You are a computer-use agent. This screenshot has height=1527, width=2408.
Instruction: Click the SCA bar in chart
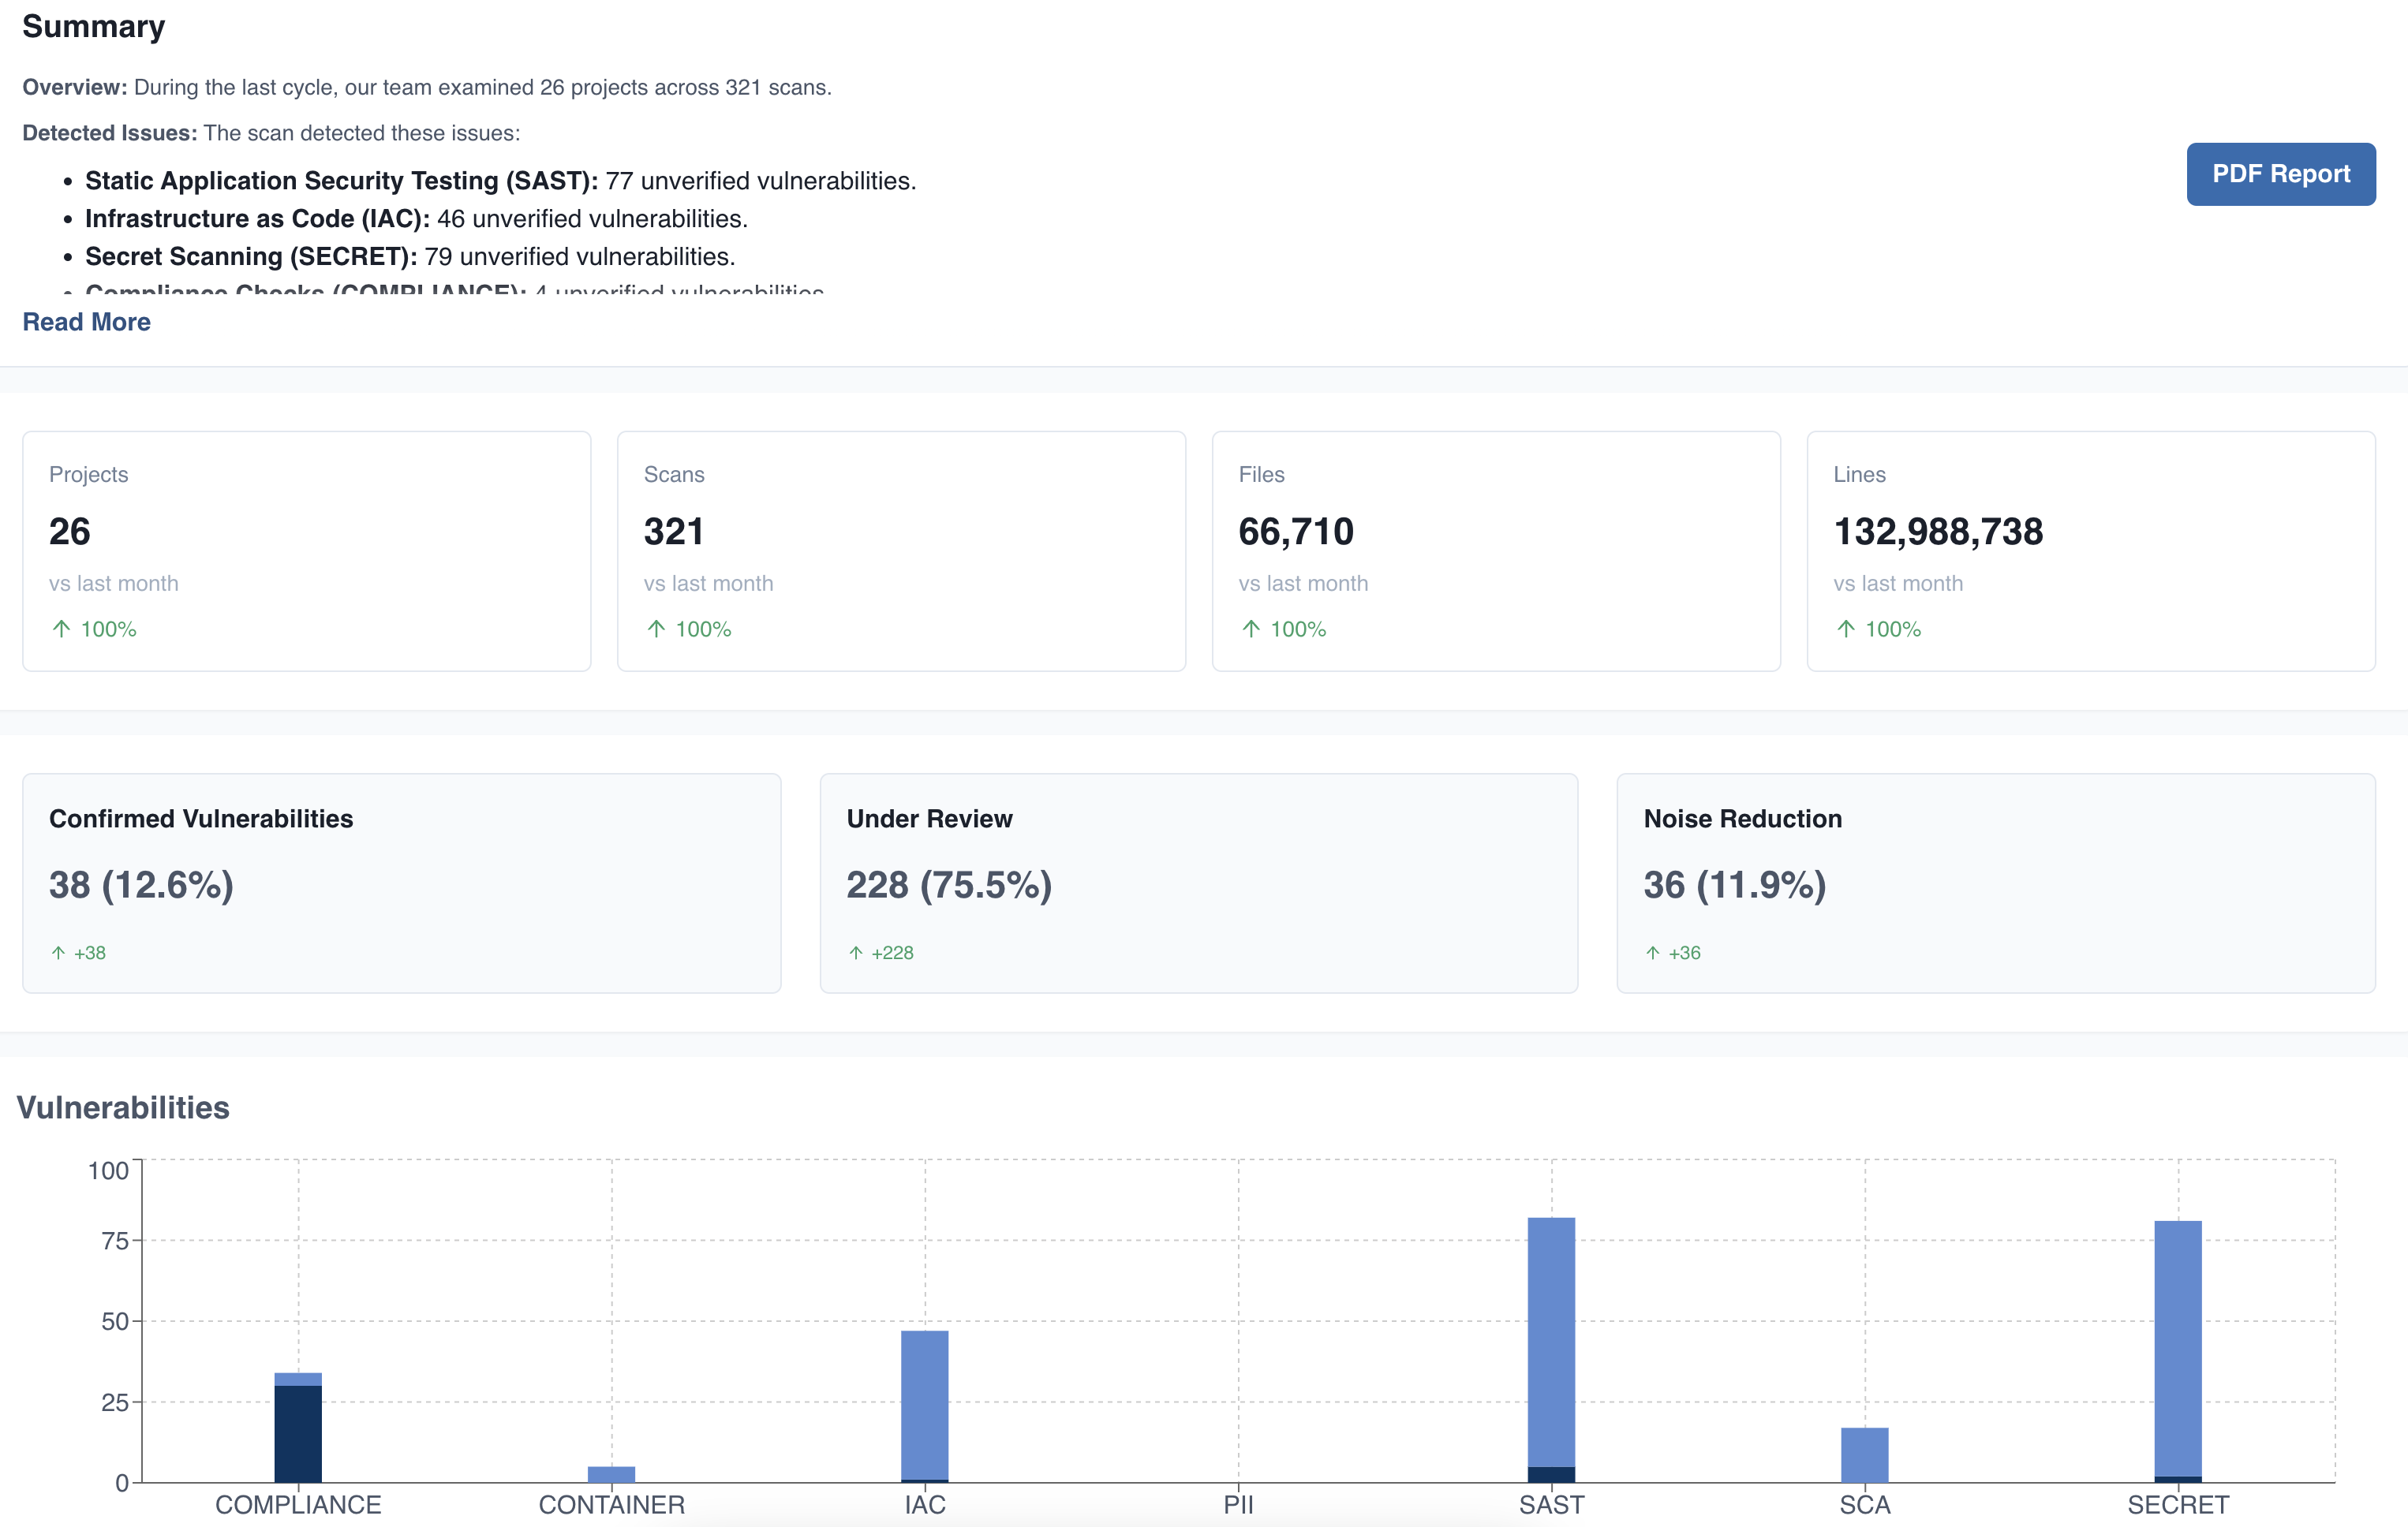coord(1864,1455)
